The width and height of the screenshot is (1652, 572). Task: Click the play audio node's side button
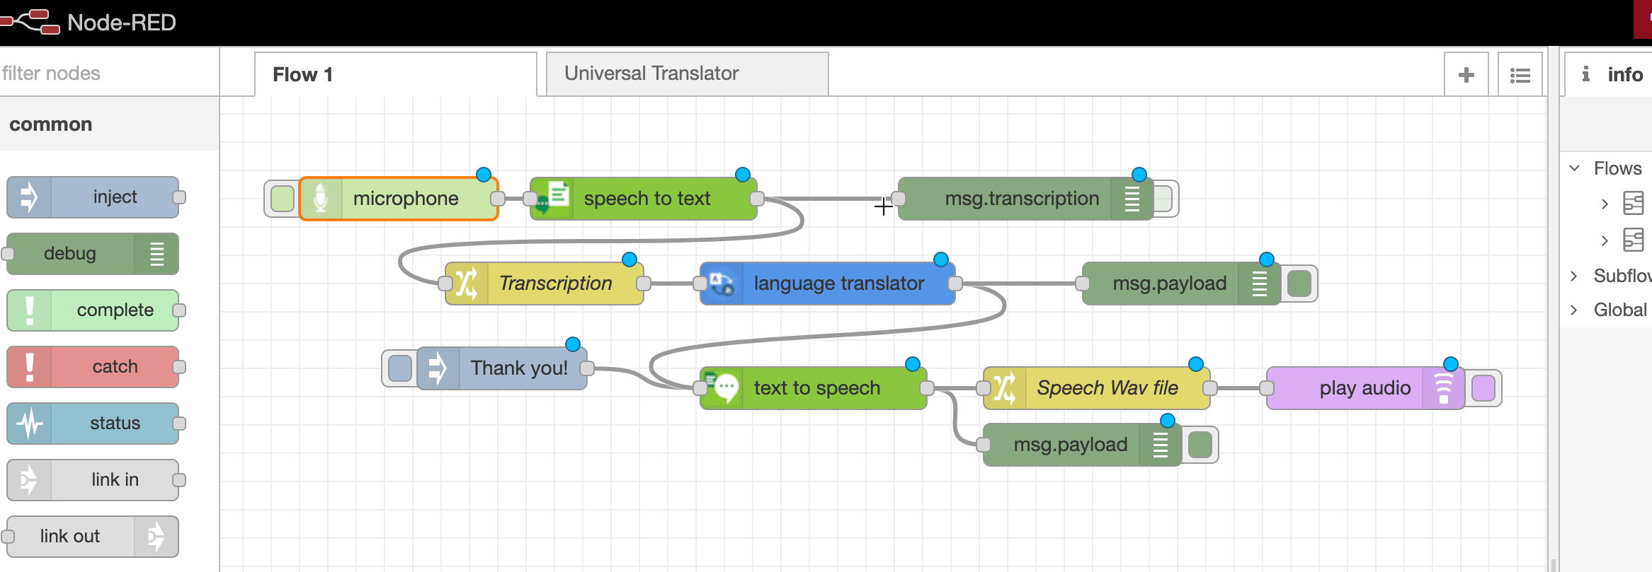[1483, 388]
